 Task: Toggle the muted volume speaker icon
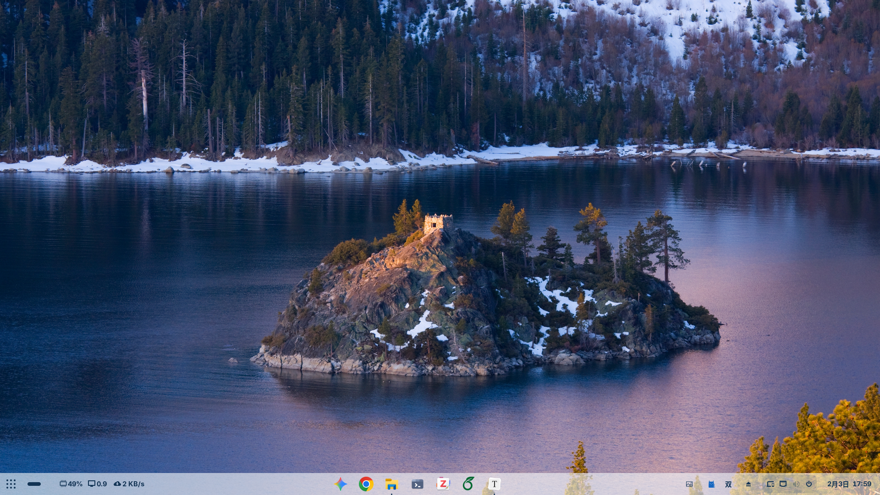(x=796, y=484)
